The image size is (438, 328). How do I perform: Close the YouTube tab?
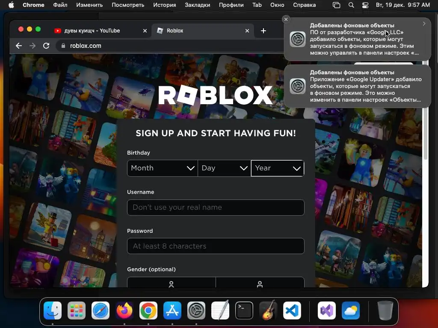[145, 31]
